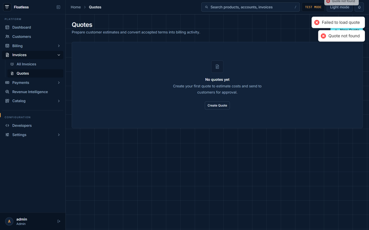Click the Settings sliders icon
The height and width of the screenshot is (230, 369).
[x=7, y=135]
